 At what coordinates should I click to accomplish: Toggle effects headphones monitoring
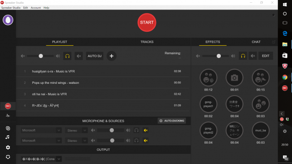243,56
